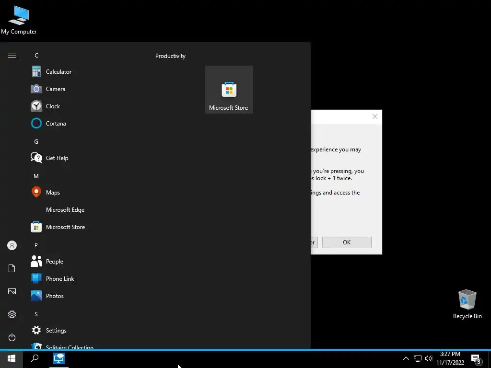491x368 pixels.
Task: Launch the Camera app
Action: click(x=56, y=89)
